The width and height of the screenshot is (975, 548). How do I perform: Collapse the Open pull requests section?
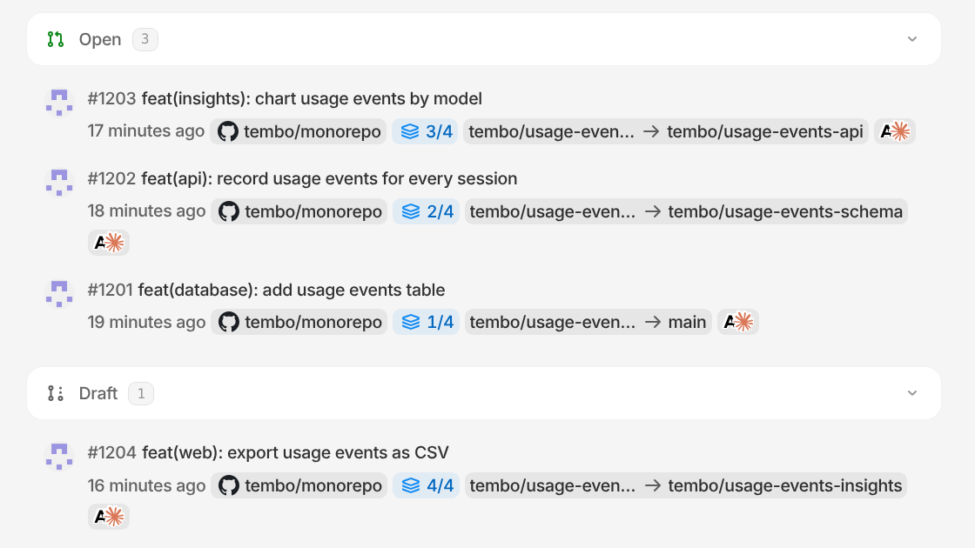(x=911, y=39)
